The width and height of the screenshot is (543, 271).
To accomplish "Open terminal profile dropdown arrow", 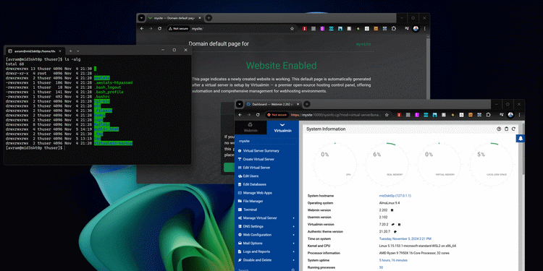I will 78,51.
